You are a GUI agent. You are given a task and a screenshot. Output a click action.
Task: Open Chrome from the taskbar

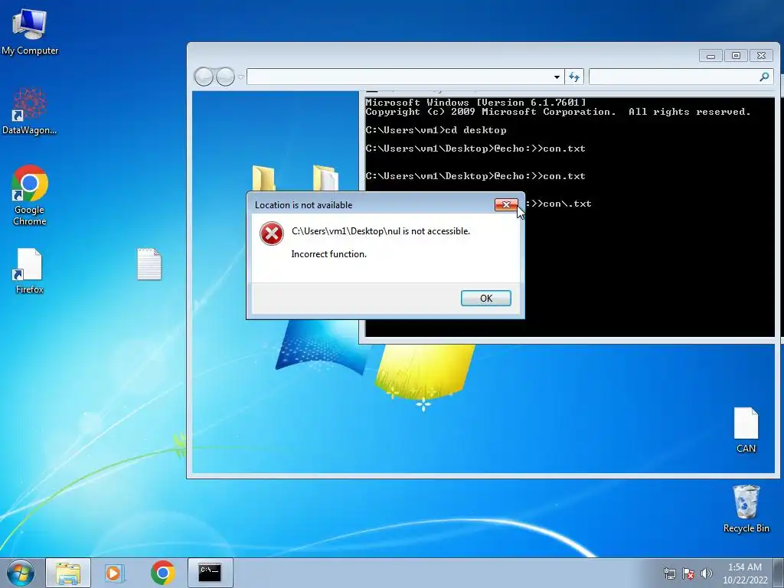[x=162, y=573]
